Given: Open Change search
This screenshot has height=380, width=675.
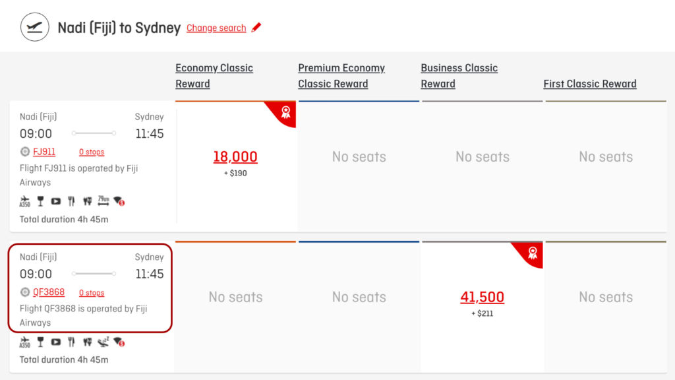Looking at the screenshot, I should pos(216,28).
